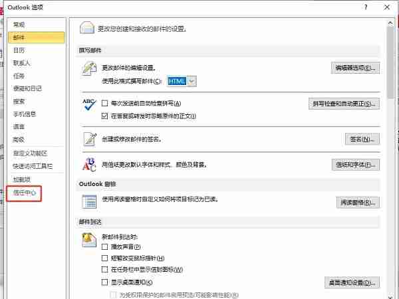The width and height of the screenshot is (399, 299).
Task: Enable 在任务栏中显示信封图标(W)
Action: point(104,270)
